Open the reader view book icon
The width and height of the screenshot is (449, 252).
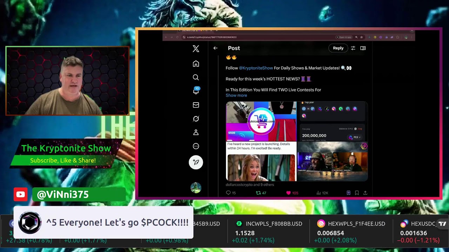click(363, 48)
